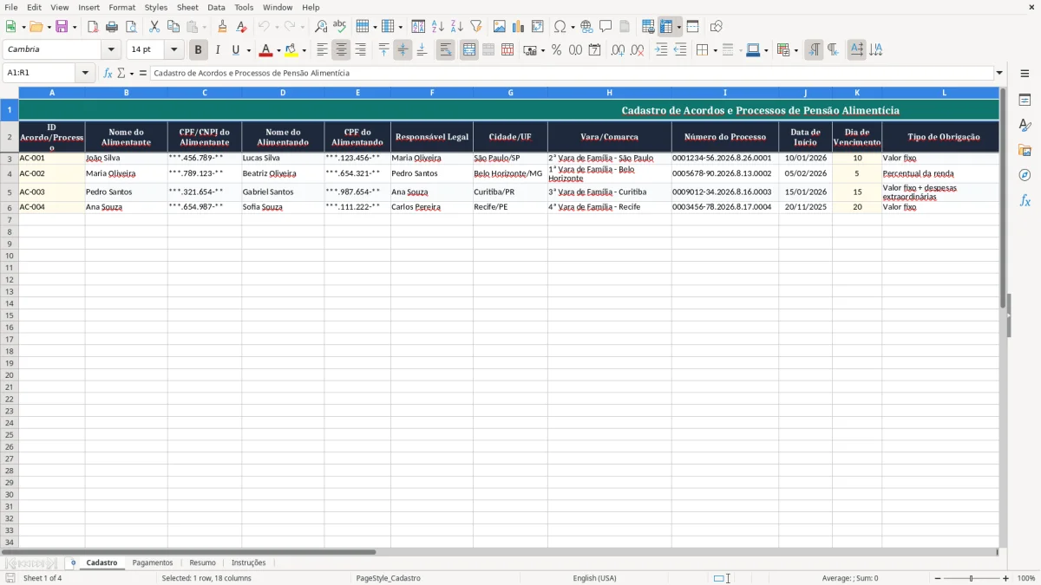Image resolution: width=1041 pixels, height=585 pixels.
Task: Click column header L
Action: pos(944,92)
